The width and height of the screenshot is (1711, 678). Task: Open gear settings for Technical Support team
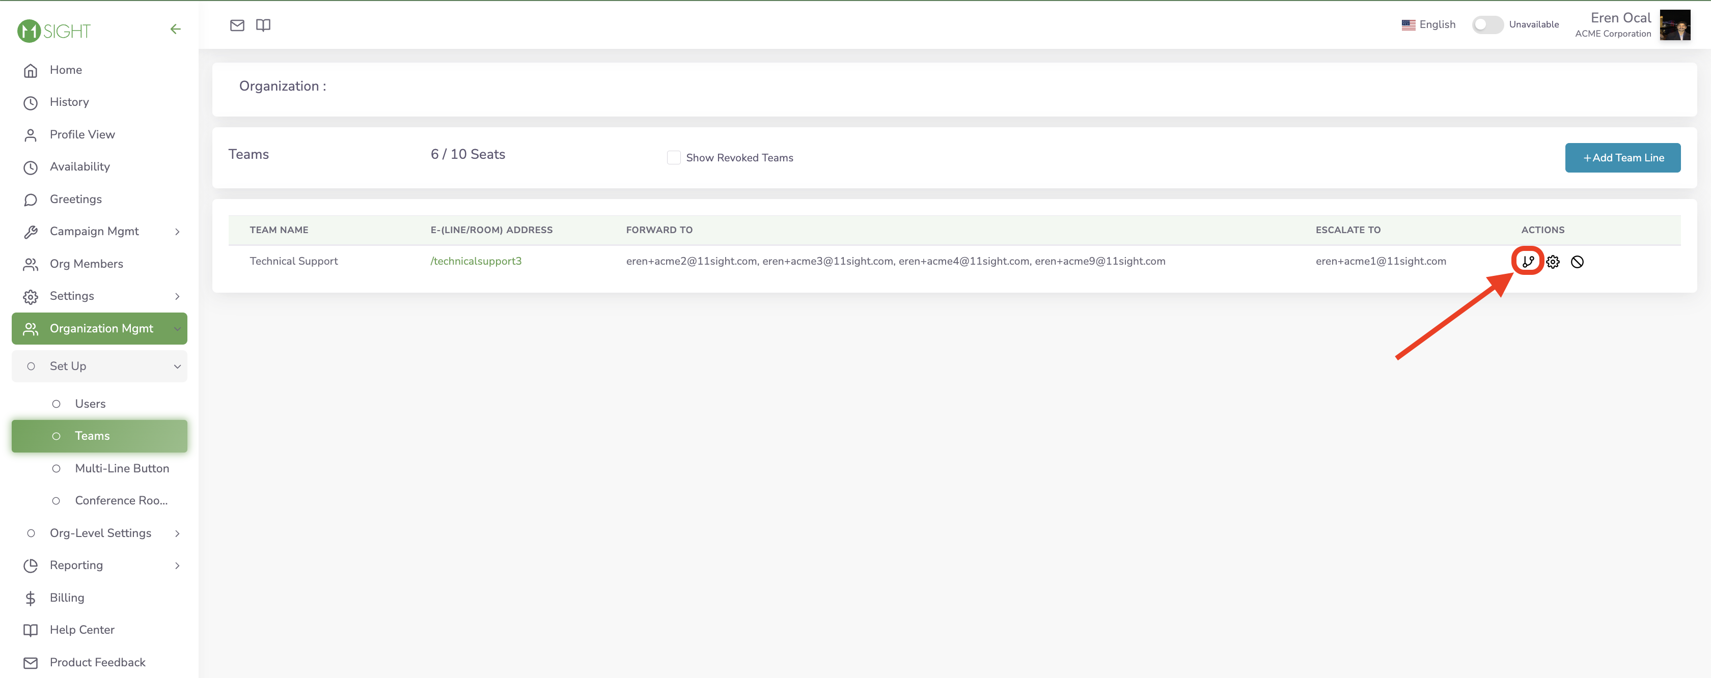(1553, 262)
